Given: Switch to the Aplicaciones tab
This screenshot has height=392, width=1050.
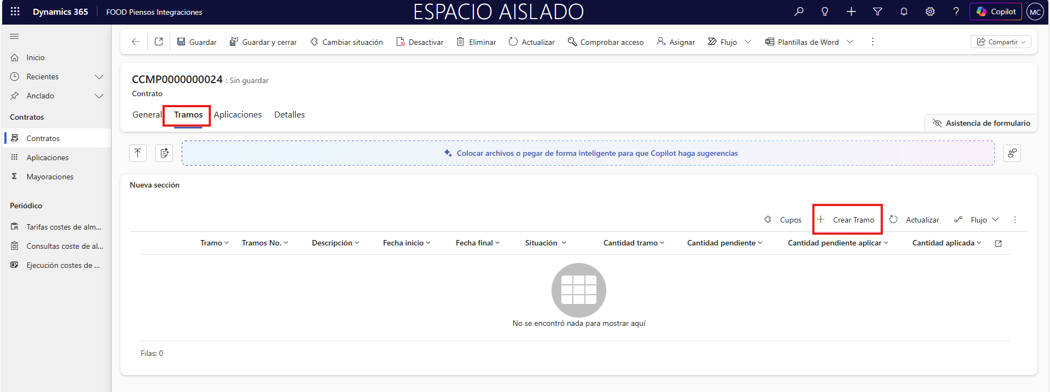Looking at the screenshot, I should 237,115.
